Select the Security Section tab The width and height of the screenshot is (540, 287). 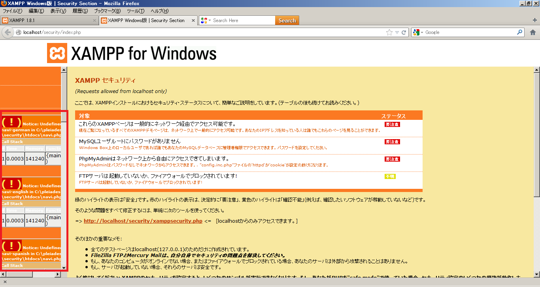[x=148, y=20]
